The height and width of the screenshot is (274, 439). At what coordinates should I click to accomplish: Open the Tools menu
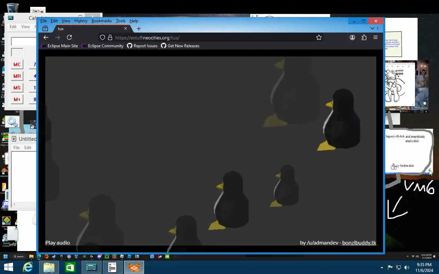121,21
